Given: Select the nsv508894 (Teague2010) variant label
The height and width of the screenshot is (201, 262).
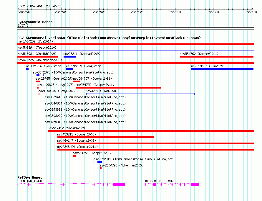Looking at the screenshot, I should point(37,48).
